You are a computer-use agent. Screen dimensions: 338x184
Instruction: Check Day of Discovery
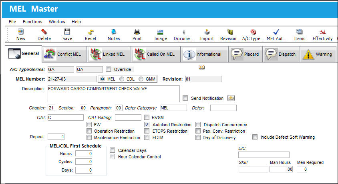(x=198, y=137)
